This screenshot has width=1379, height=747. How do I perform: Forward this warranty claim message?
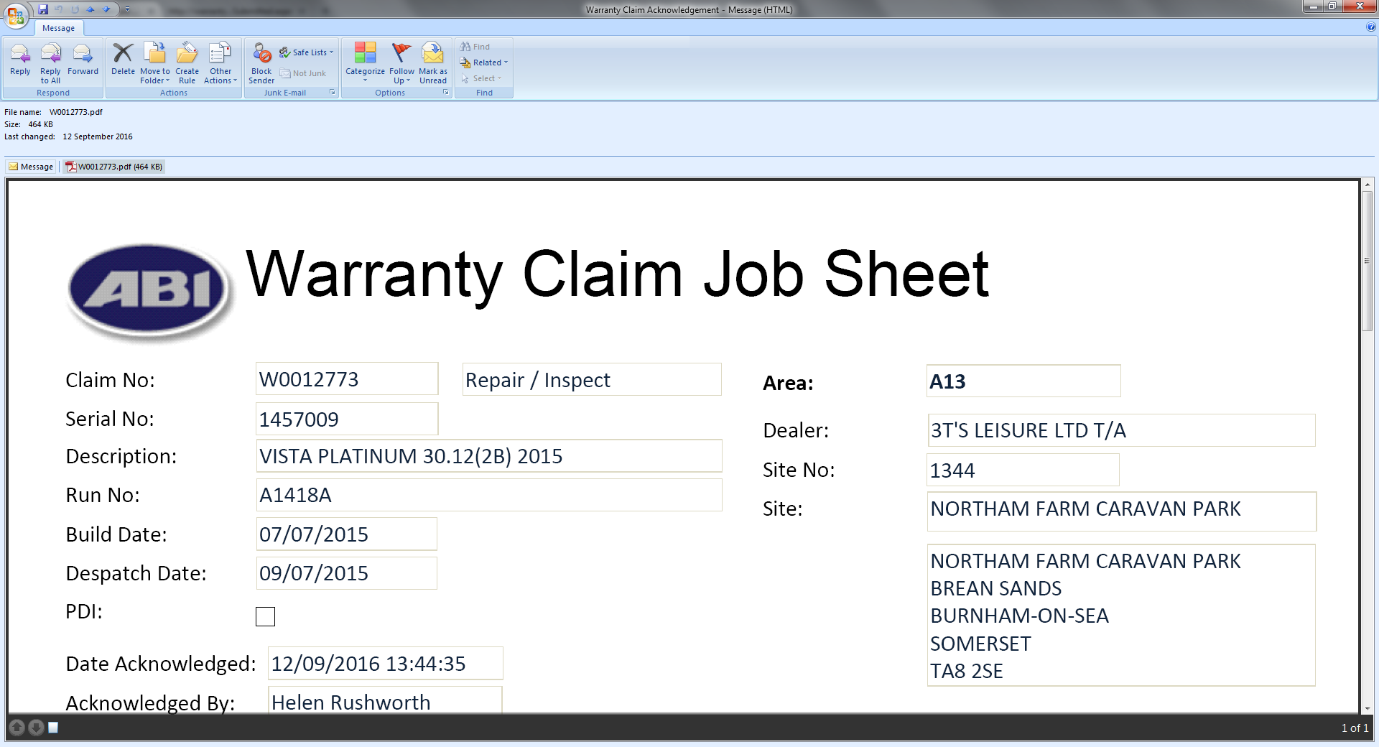coord(83,60)
